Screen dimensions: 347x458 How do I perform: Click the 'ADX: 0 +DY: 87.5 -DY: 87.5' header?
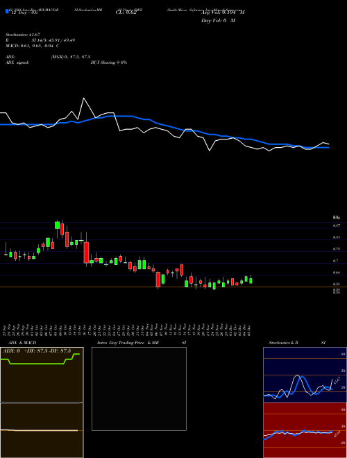tap(37, 351)
